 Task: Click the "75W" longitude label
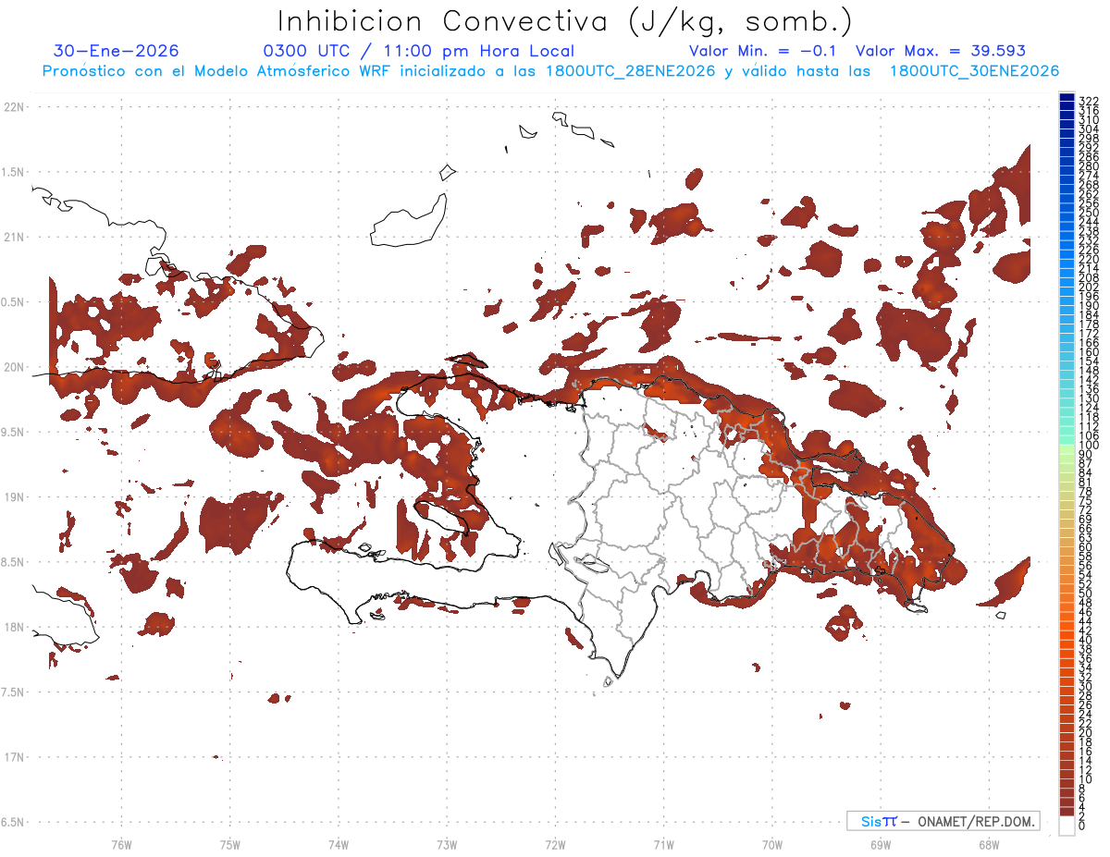click(230, 844)
